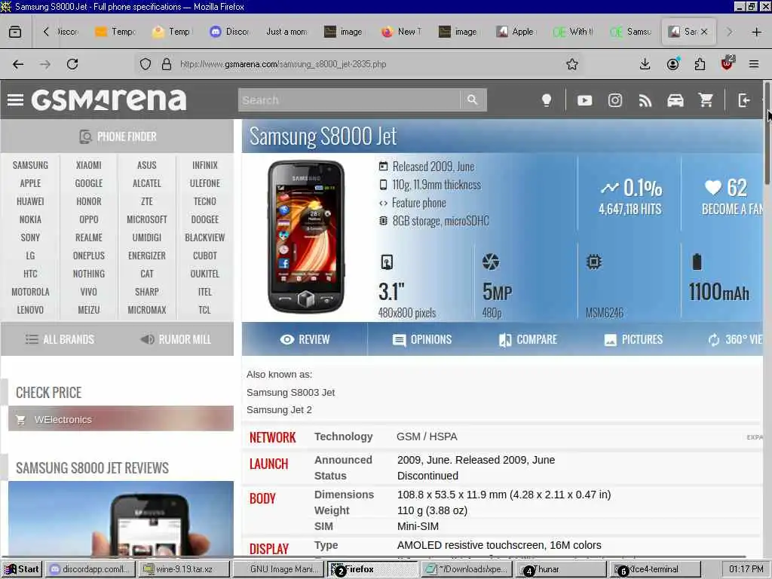Screen dimensions: 772x579
Task: Select the SAMSUNG brand link
Action: [x=30, y=165]
